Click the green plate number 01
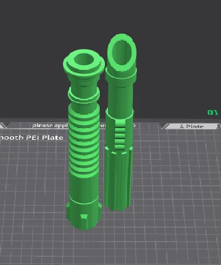Screen dimensions: 221x265 coord(212,112)
